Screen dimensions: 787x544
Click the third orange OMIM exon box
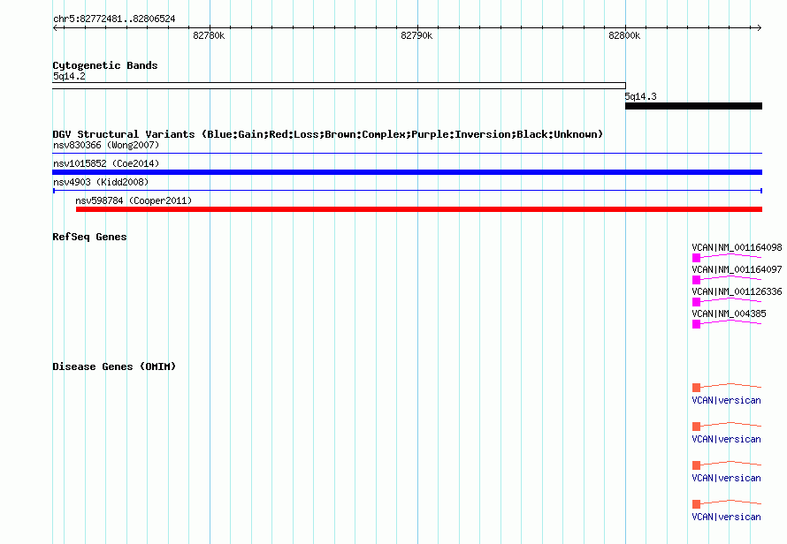[x=696, y=465]
